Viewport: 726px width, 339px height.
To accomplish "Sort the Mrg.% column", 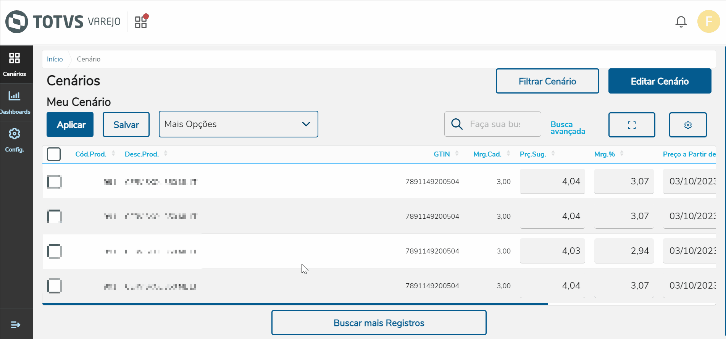I will (x=622, y=153).
